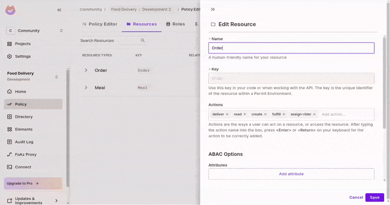Remove the deliver action tag
Viewport: 390px width, 205px height.
[x=227, y=114]
